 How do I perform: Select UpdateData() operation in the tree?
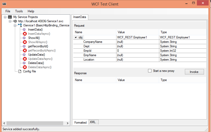coord(36,55)
